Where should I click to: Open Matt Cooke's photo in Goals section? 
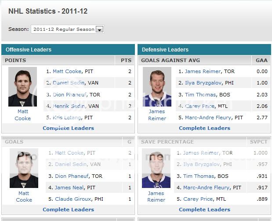point(24,168)
